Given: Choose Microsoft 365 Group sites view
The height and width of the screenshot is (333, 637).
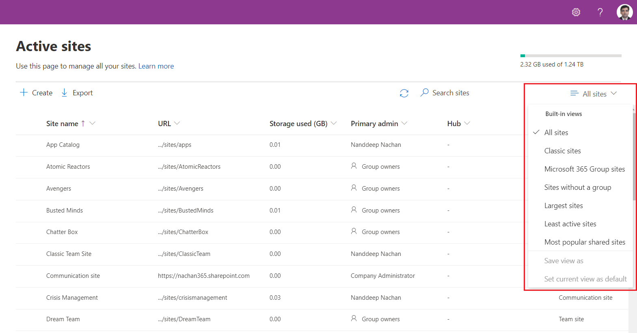Looking at the screenshot, I should [584, 169].
